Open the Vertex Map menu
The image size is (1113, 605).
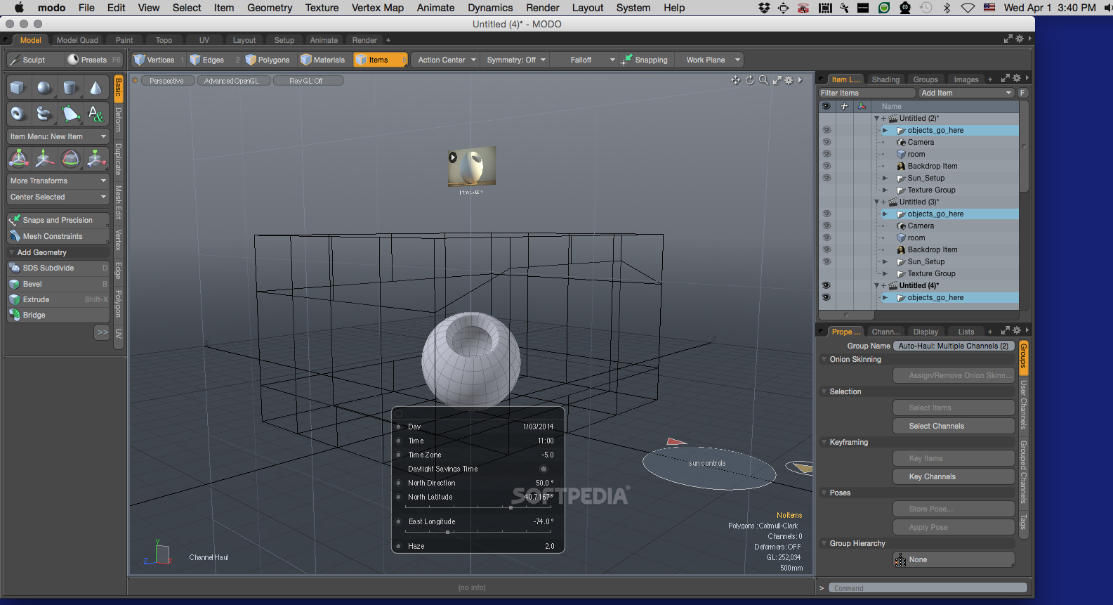[377, 8]
